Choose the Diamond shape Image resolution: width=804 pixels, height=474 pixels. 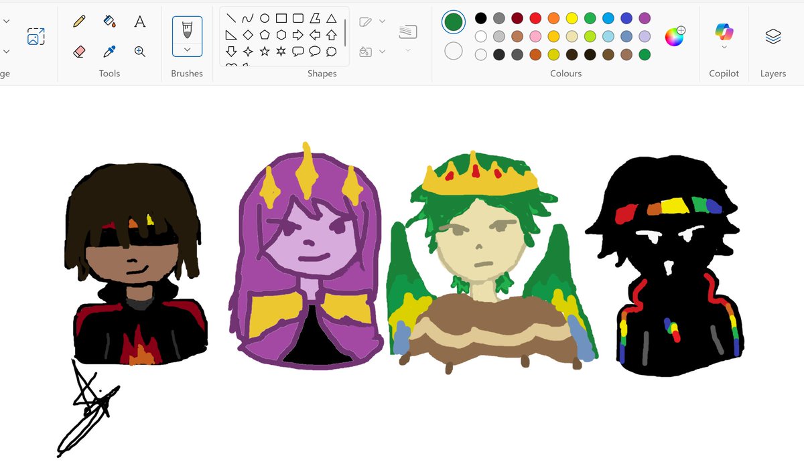click(248, 35)
